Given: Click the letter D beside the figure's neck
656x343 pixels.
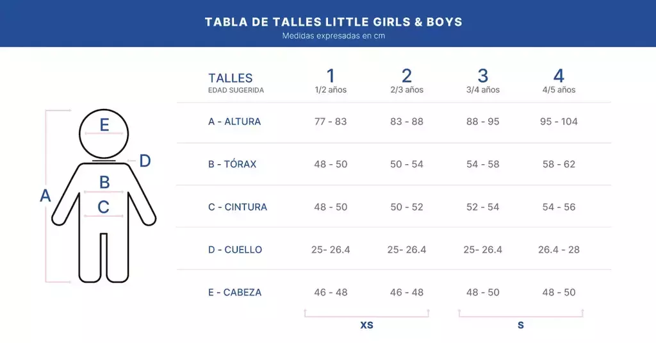Looking at the screenshot, I should tap(145, 161).
